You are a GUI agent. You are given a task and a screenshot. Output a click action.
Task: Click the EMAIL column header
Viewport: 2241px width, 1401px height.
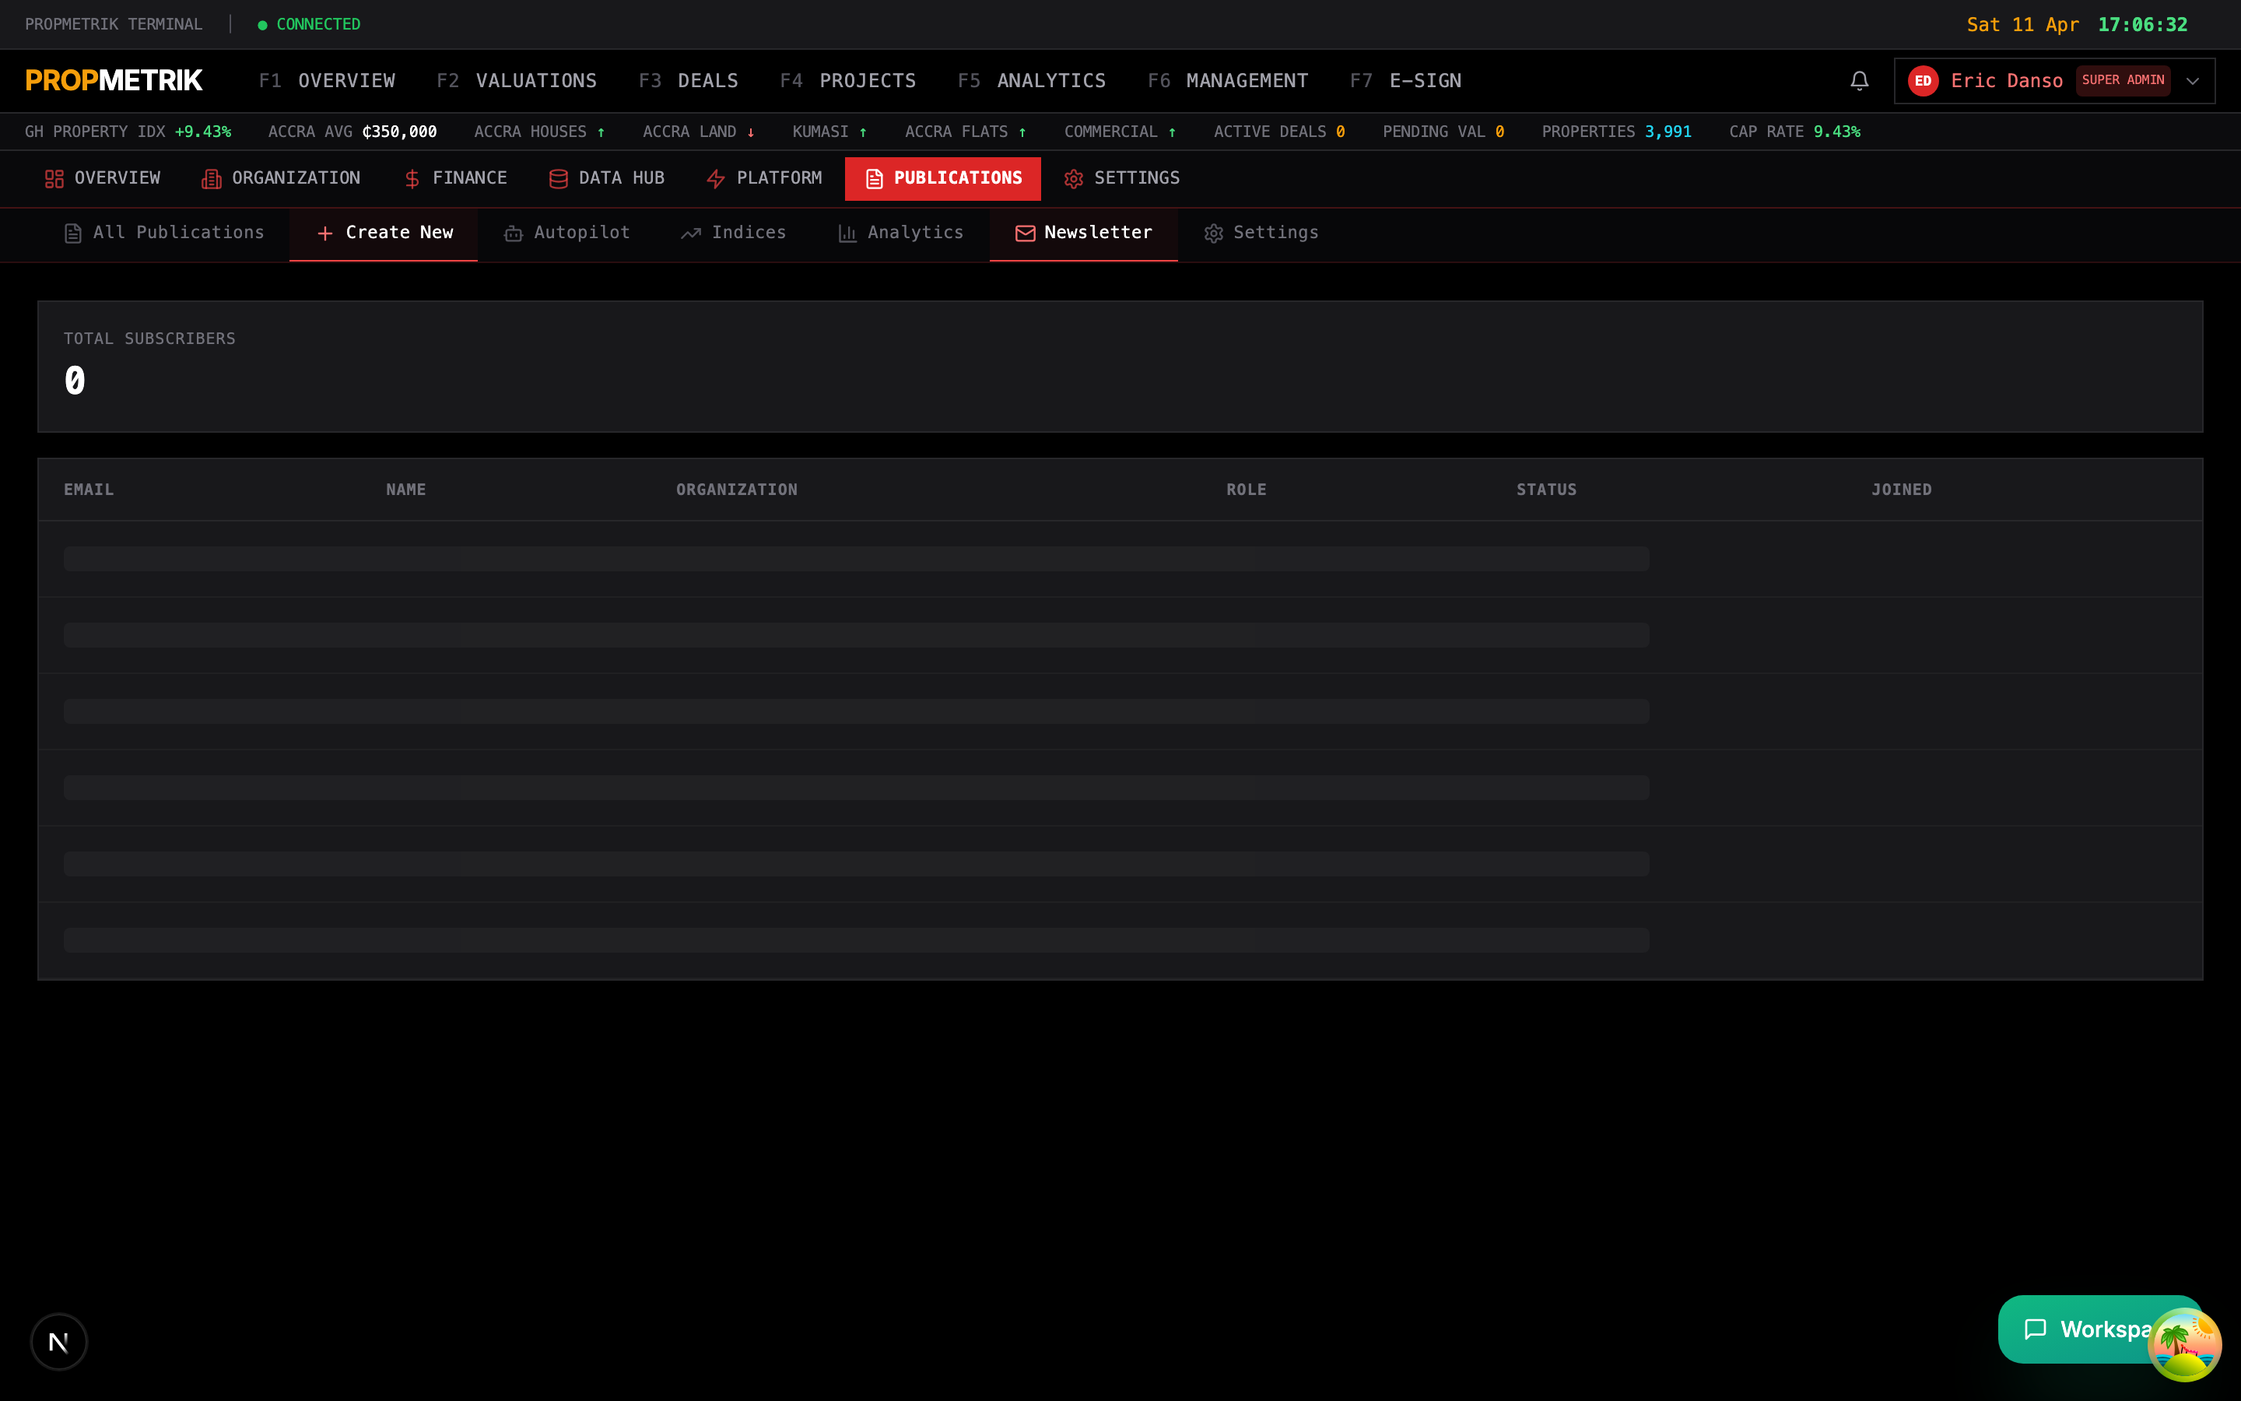pyautogui.click(x=89, y=490)
